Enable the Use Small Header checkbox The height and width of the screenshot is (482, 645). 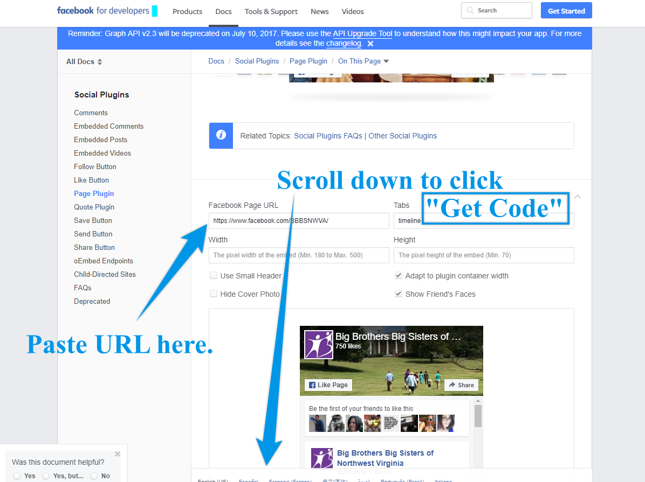[x=214, y=275]
